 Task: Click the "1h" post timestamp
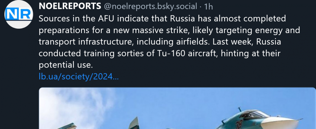[209, 6]
